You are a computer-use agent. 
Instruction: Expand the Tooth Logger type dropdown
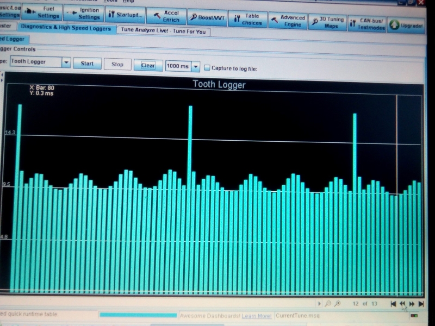[x=66, y=63]
